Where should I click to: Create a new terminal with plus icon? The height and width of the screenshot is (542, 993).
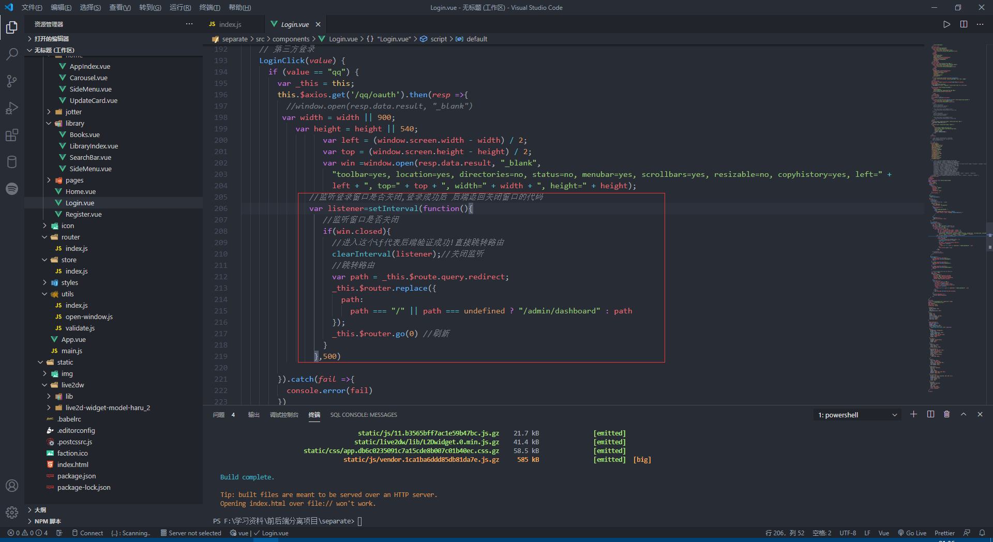913,414
